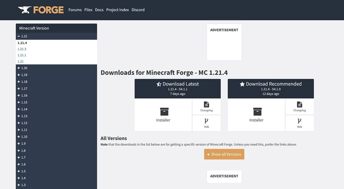Expand the 1.6 version group
Viewport: 344px width, 189px height.
pos(56,164)
